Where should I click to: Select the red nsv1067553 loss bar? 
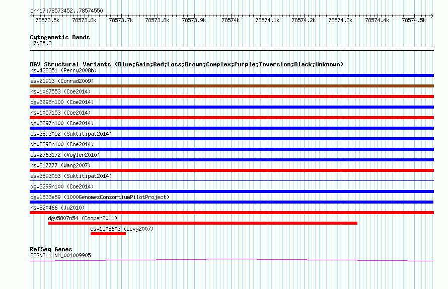tap(232, 97)
